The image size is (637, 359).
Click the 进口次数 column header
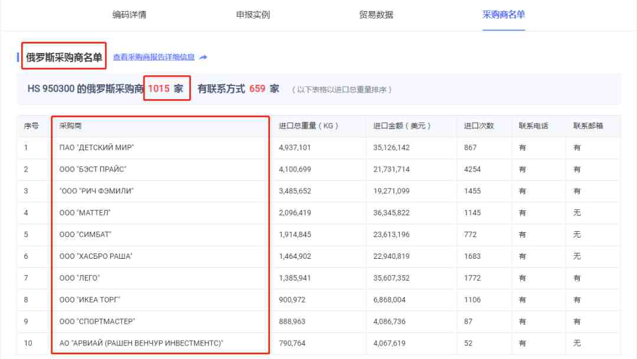(478, 126)
